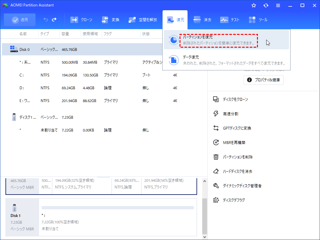Click 高速分割 lightning icon option
This screenshot has height=240, width=320.
click(x=225, y=114)
